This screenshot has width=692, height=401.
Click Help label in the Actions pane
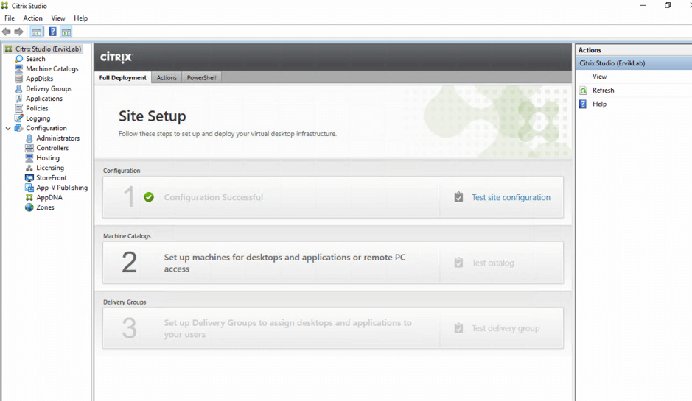[x=599, y=104]
